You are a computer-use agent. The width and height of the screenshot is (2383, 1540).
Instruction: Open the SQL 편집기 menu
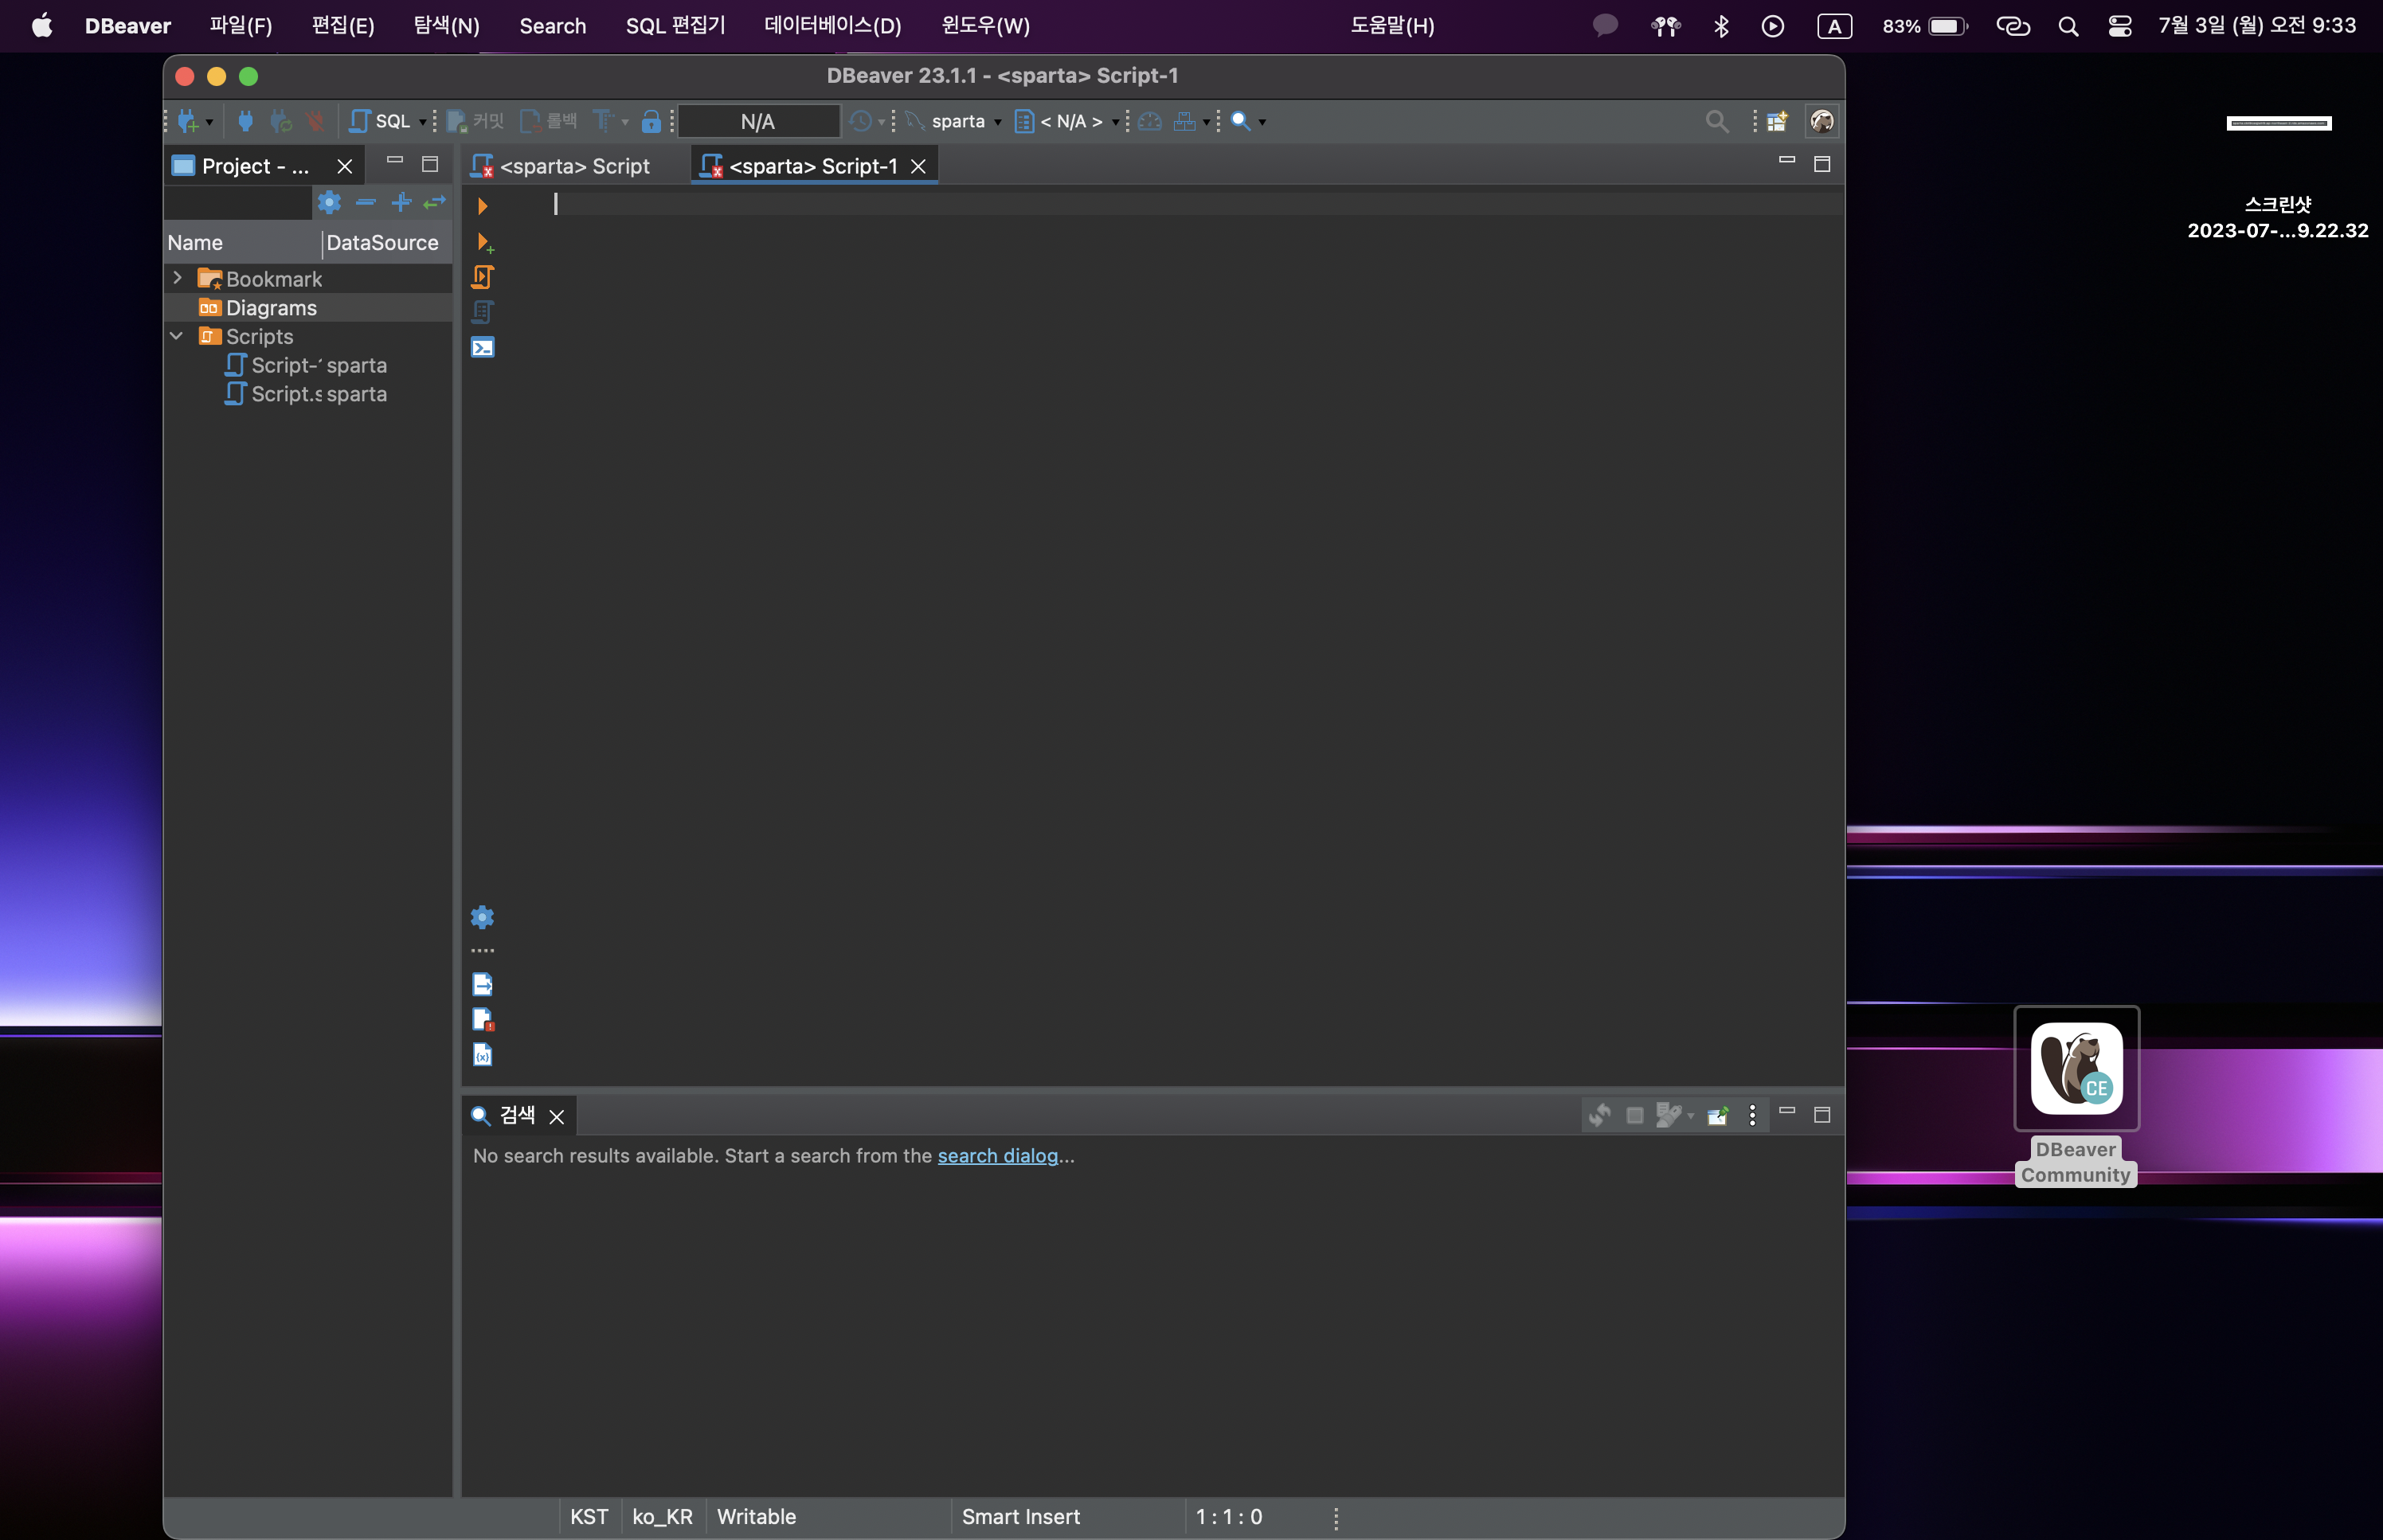tap(676, 25)
